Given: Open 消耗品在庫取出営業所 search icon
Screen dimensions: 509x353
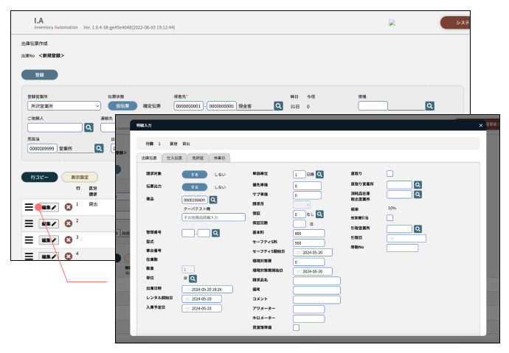Looking at the screenshot, I should (x=418, y=195).
